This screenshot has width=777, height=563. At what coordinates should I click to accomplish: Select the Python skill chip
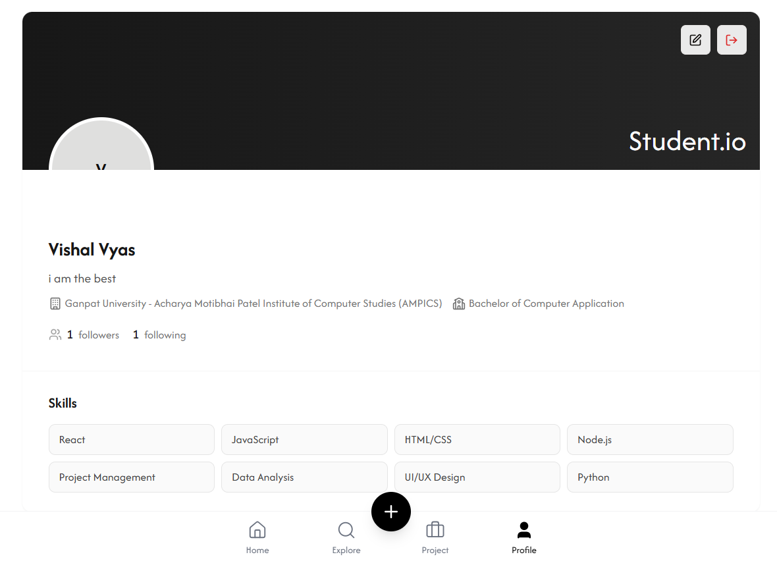click(x=650, y=477)
